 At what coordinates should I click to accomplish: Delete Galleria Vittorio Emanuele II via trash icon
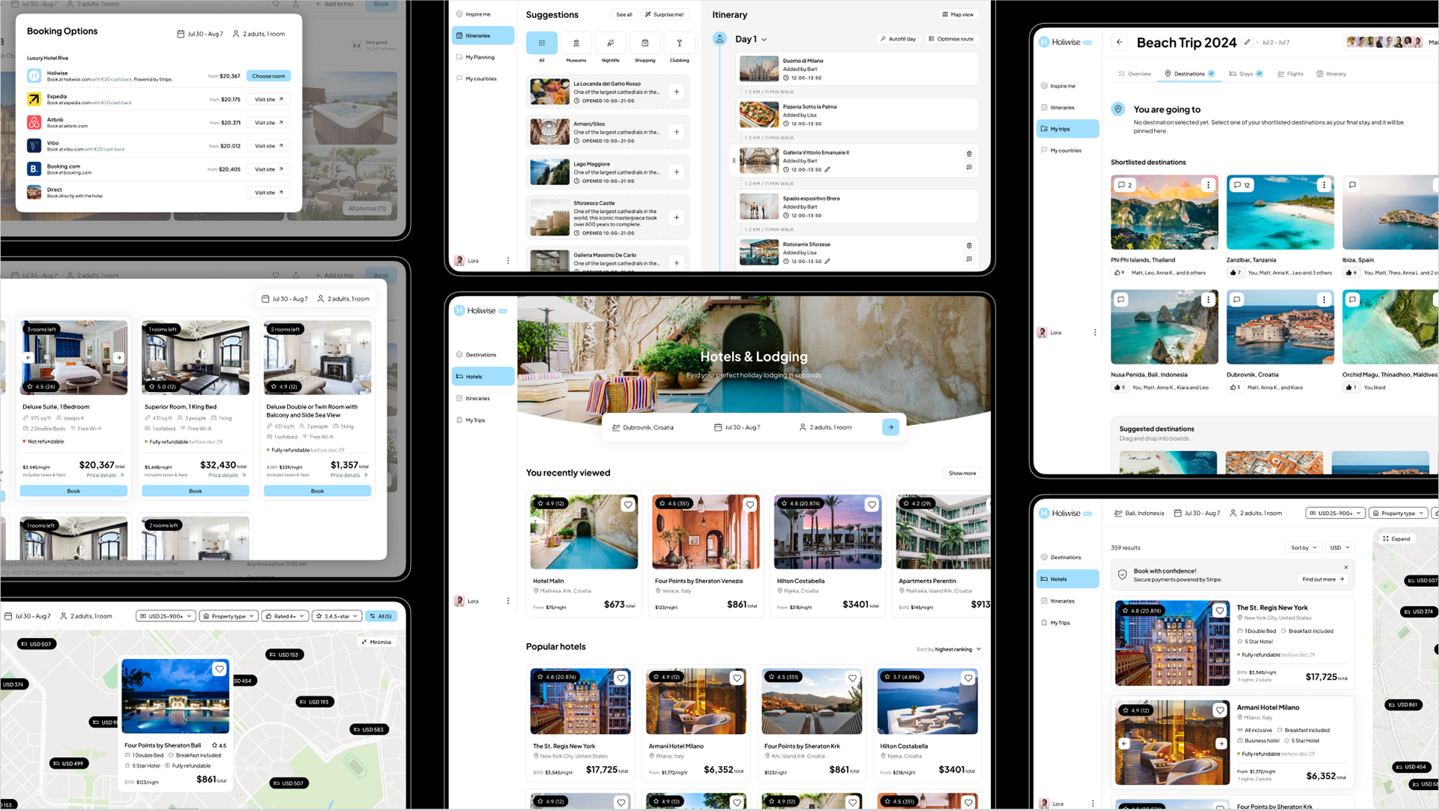click(x=969, y=154)
